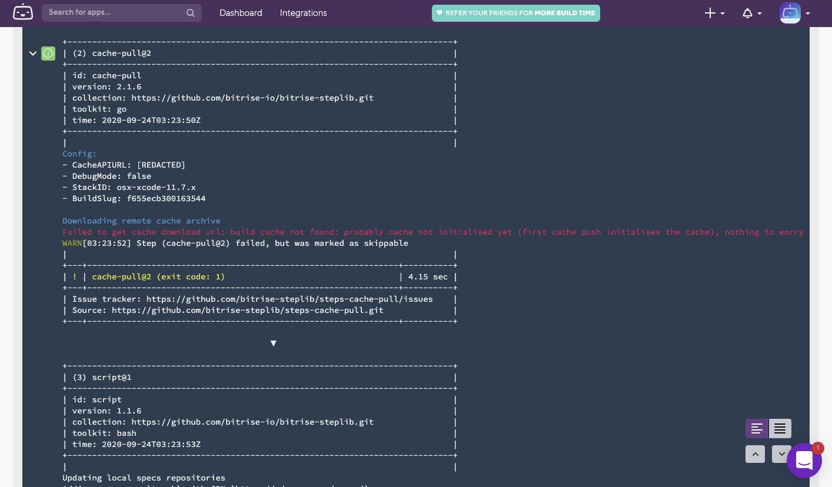Click 'StackID: osx-xcode-11.7.x' line

point(129,187)
